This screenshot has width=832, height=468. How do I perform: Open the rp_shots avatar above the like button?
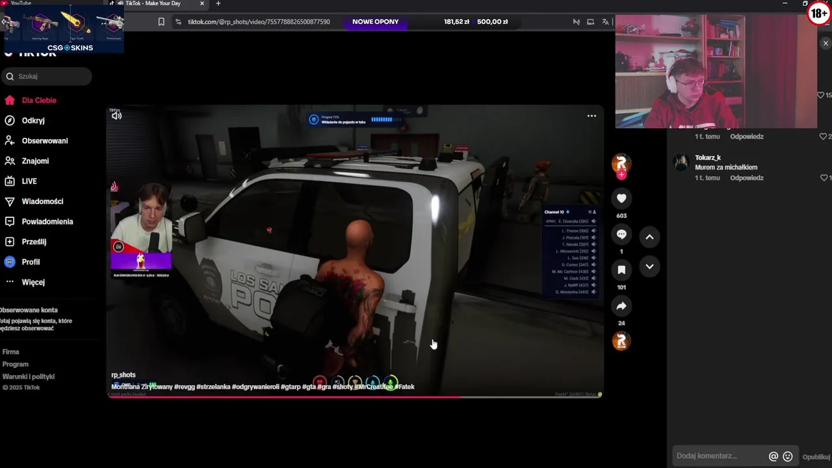pos(621,162)
